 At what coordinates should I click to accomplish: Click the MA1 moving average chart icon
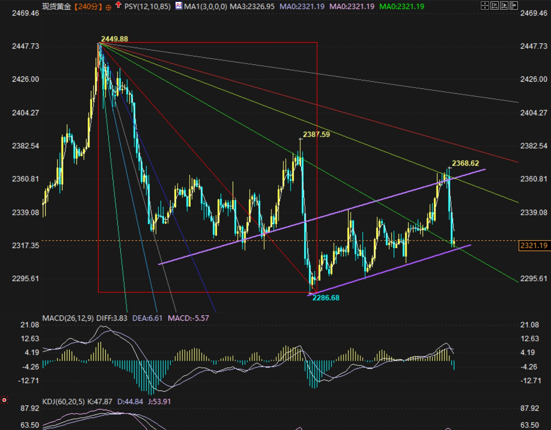point(179,5)
